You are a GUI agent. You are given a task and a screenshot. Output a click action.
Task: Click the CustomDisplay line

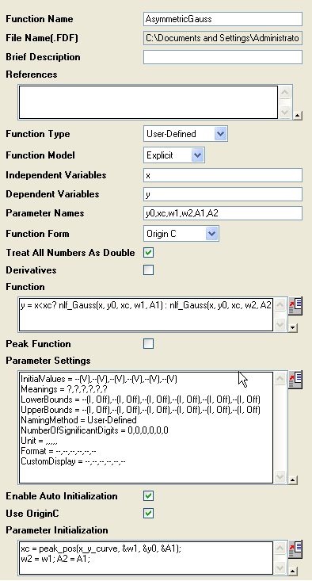point(74,461)
